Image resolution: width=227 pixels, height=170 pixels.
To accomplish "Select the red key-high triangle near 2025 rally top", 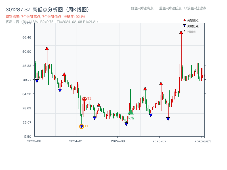I will [x=161, y=84].
